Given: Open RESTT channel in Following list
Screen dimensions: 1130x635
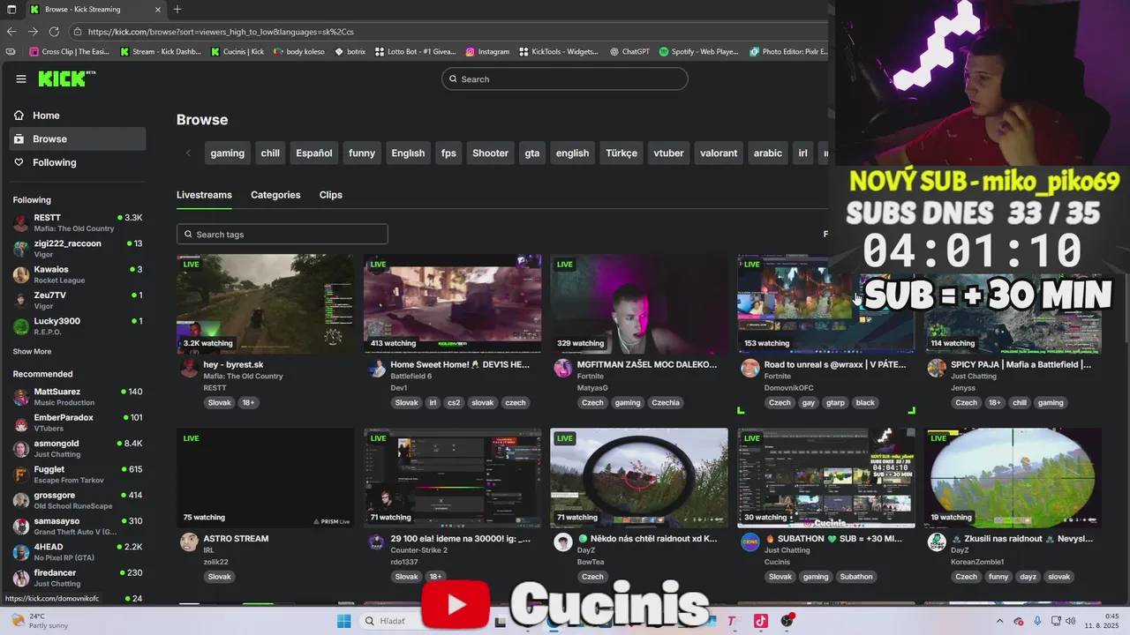Looking at the screenshot, I should 78,222.
